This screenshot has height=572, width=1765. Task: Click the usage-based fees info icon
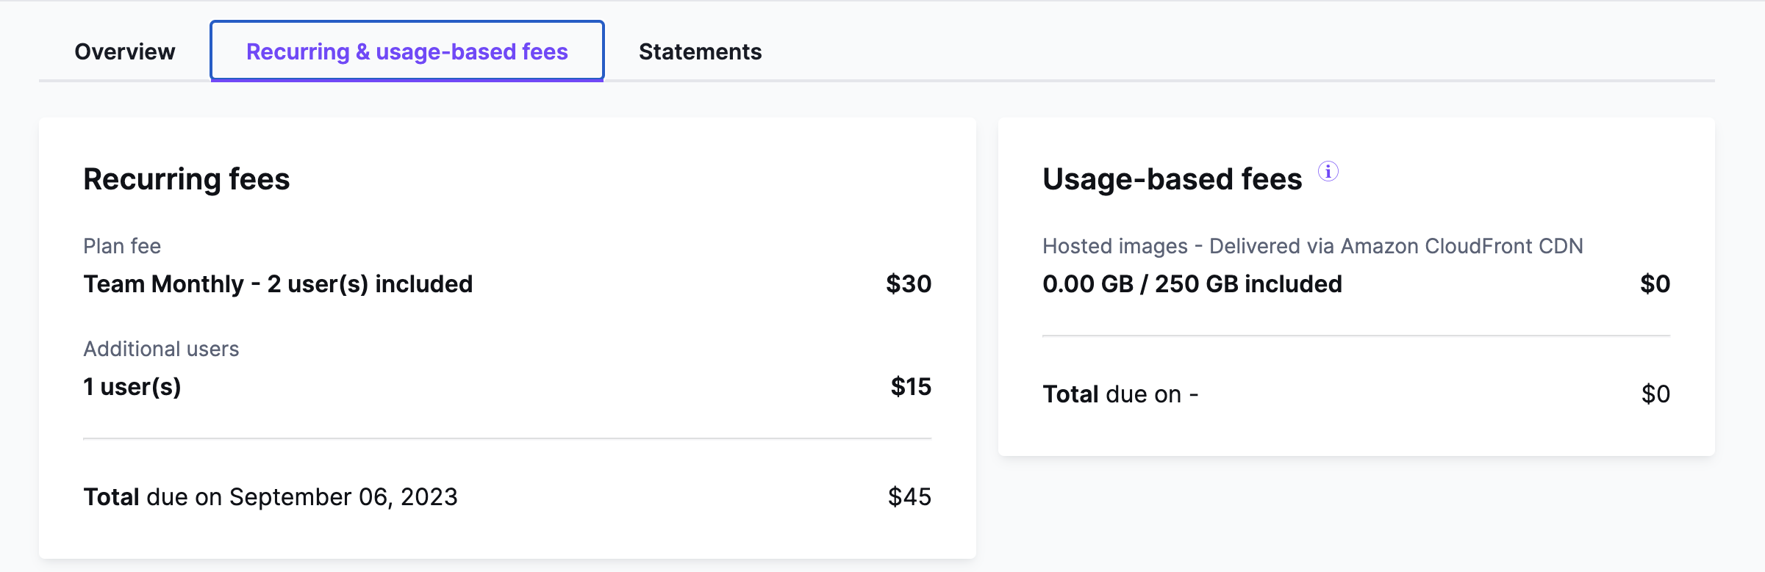tap(1328, 171)
